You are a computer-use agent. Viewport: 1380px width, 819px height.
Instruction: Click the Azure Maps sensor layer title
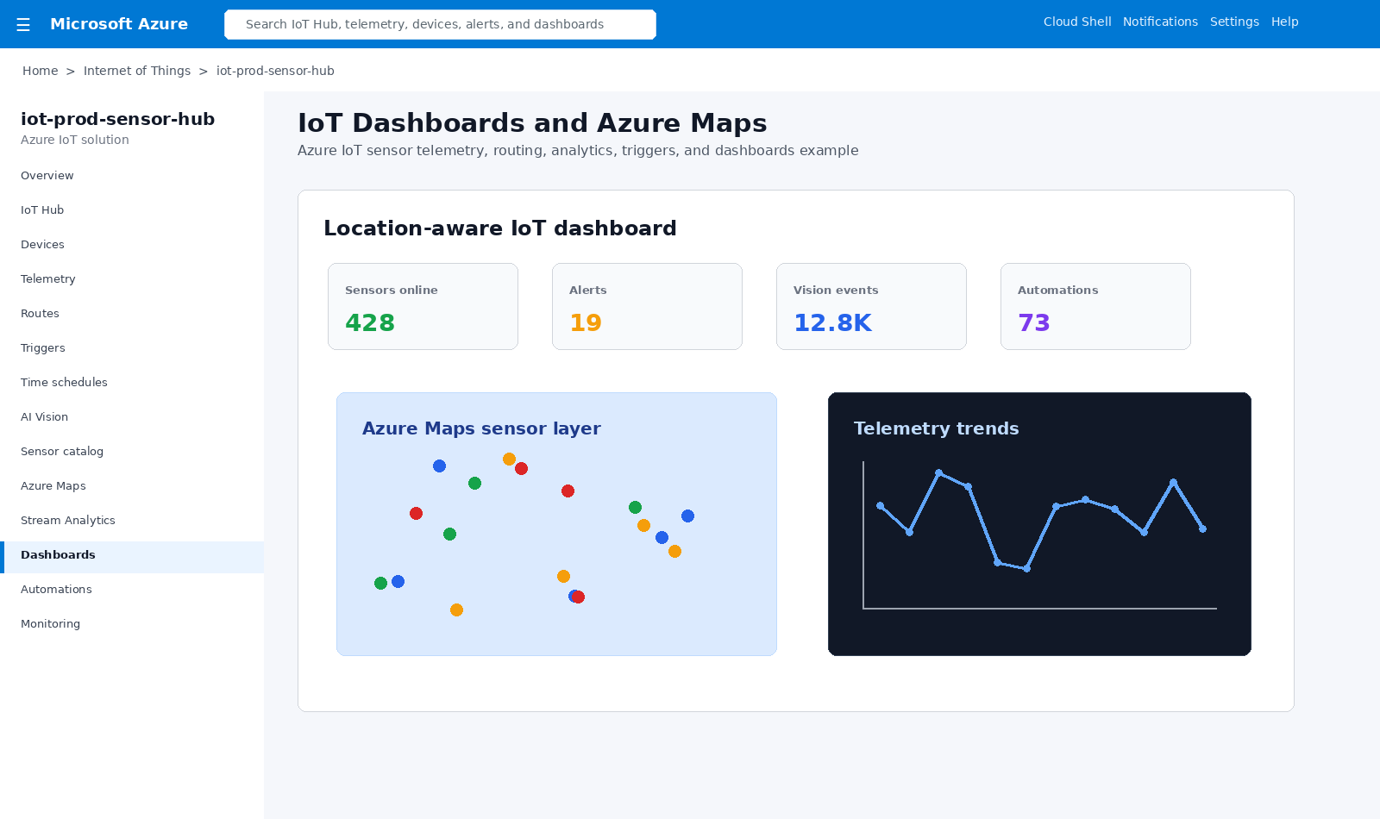click(x=481, y=428)
